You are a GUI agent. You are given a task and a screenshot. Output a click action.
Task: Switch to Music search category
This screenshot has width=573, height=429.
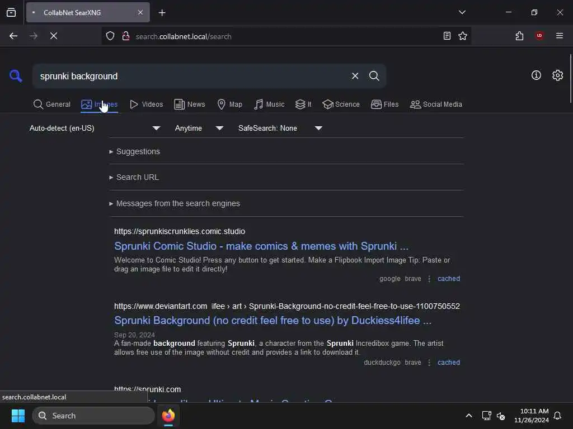269,104
